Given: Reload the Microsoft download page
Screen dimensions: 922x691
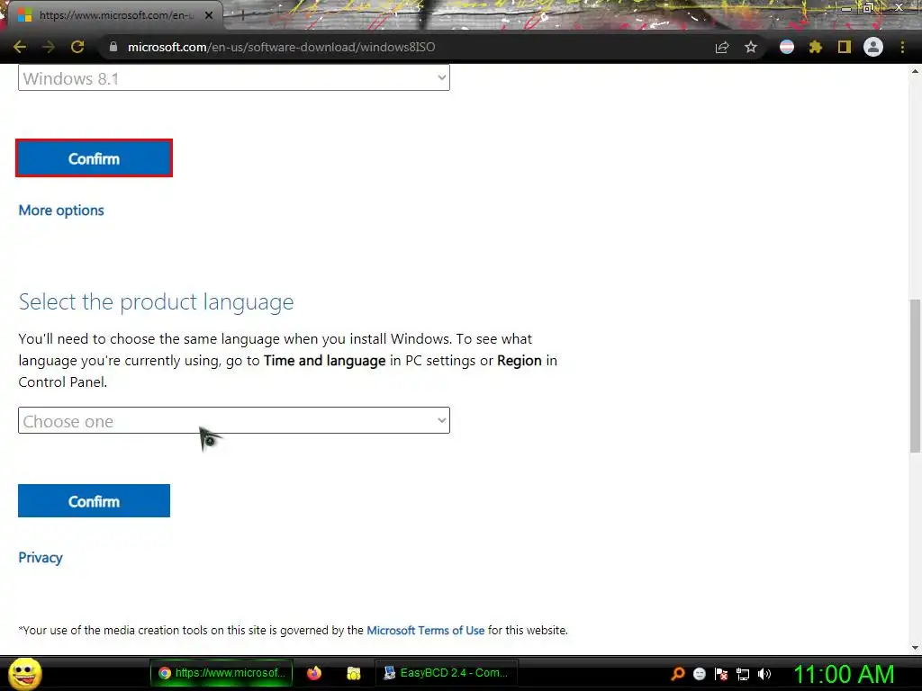Looking at the screenshot, I should point(77,47).
